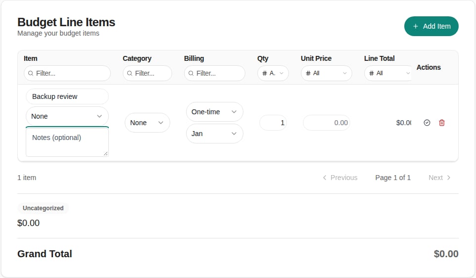This screenshot has width=476, height=278.
Task: Click the Actions column header
Action: 428,67
